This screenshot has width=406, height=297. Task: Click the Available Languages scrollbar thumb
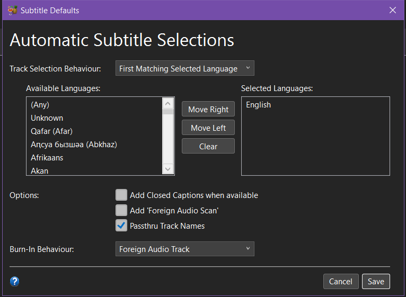click(x=168, y=112)
